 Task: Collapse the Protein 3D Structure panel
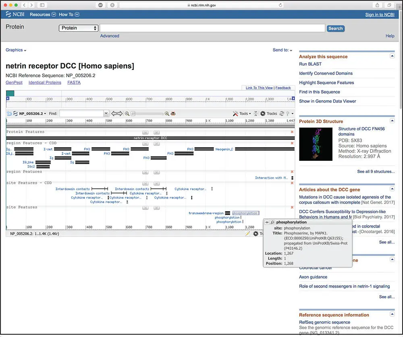392,121
